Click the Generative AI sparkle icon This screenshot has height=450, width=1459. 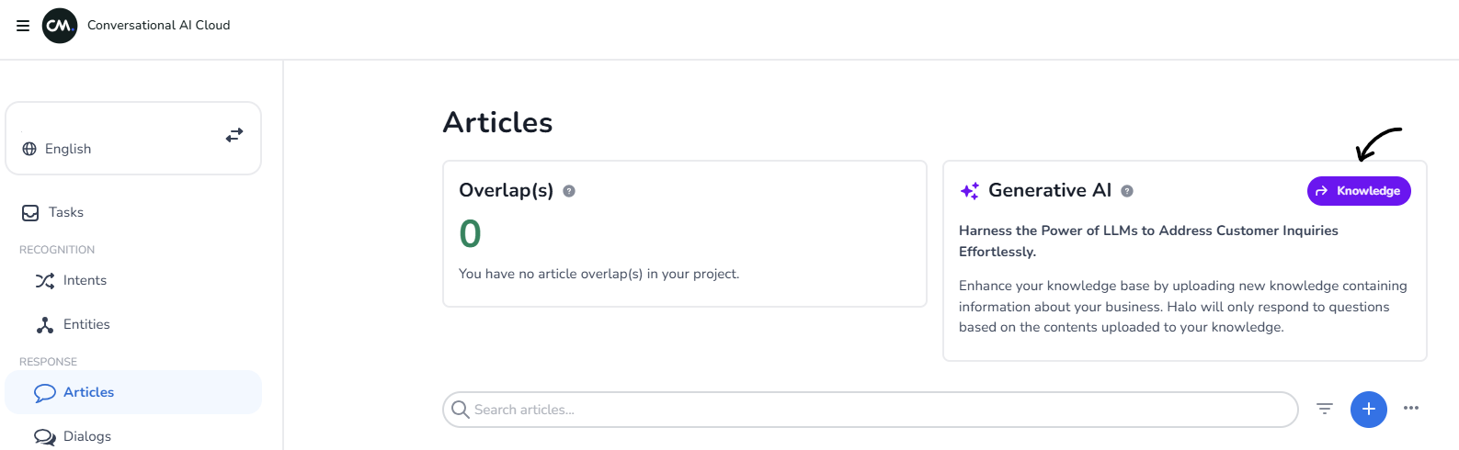(970, 191)
